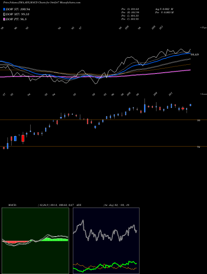Viewport: 207px width, 274px height.
Task: Click the 'Pre V: 0.005 M' value
Action: pyautogui.click(x=164, y=12)
